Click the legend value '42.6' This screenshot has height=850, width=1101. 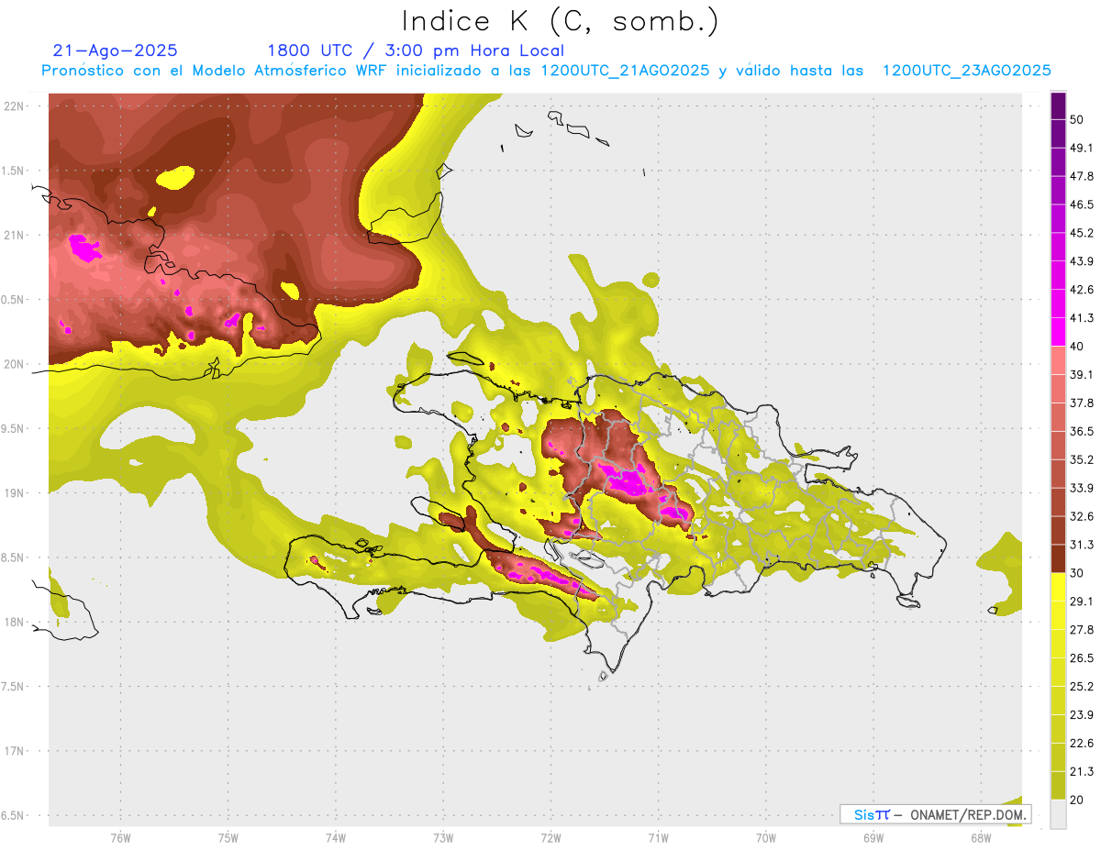point(1081,290)
